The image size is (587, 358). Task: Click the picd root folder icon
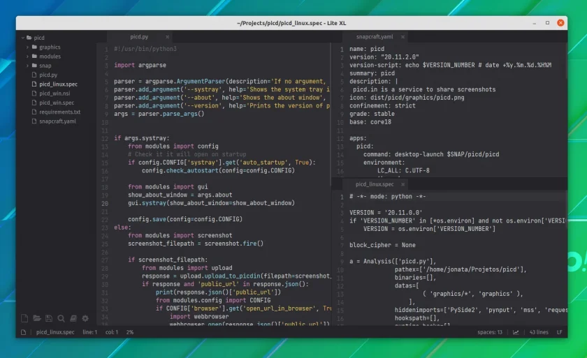(29, 38)
